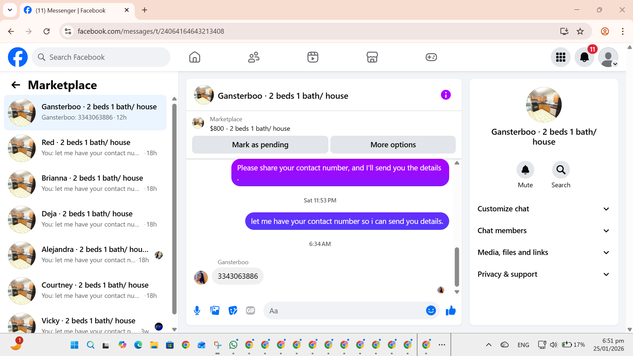Open conversation information purple icon

tap(446, 95)
